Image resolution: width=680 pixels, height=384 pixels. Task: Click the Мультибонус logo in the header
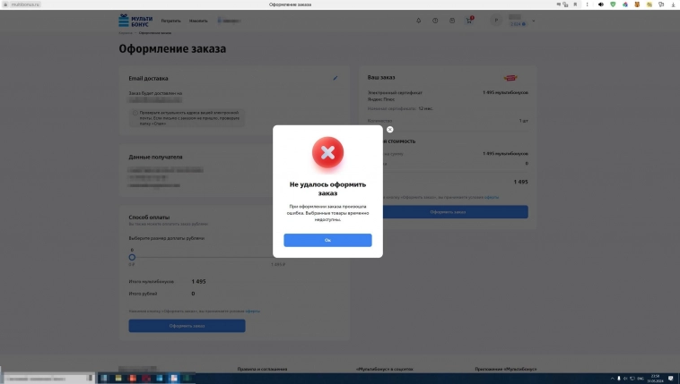click(135, 20)
